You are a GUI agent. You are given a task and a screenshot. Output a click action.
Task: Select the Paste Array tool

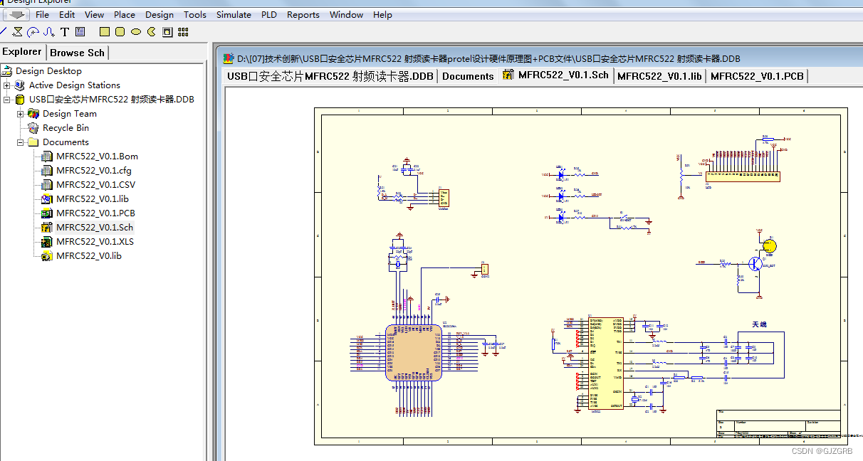(x=183, y=31)
